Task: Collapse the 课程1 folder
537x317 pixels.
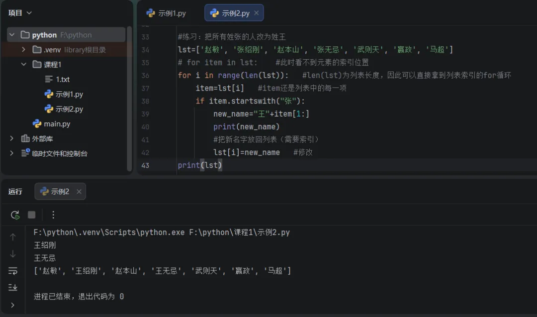Action: pos(24,64)
